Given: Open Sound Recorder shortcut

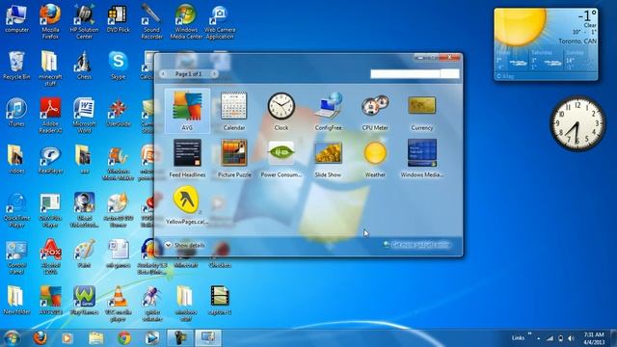Looking at the screenshot, I should click(x=152, y=22).
